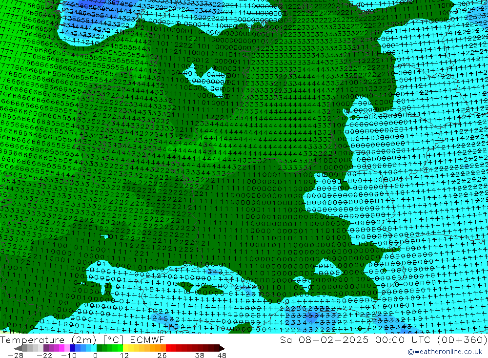The image size is (488, 358).
Task: Pick the bright yellow swatch after the greens
Action: click(125, 348)
